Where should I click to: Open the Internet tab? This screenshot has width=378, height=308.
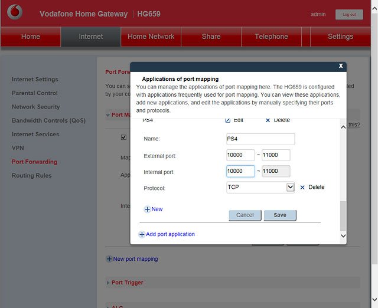point(90,37)
